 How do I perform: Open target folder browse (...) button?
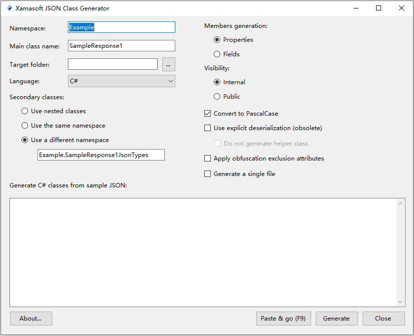point(169,64)
